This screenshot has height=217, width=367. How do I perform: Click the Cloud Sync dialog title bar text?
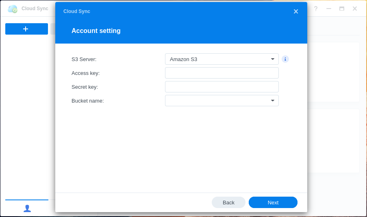click(x=77, y=11)
